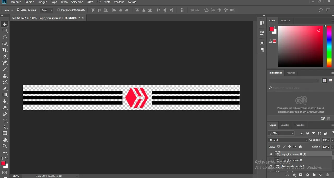Uncheck the Selec. autom. checkbox
This screenshot has width=334, height=178.
(18, 10)
